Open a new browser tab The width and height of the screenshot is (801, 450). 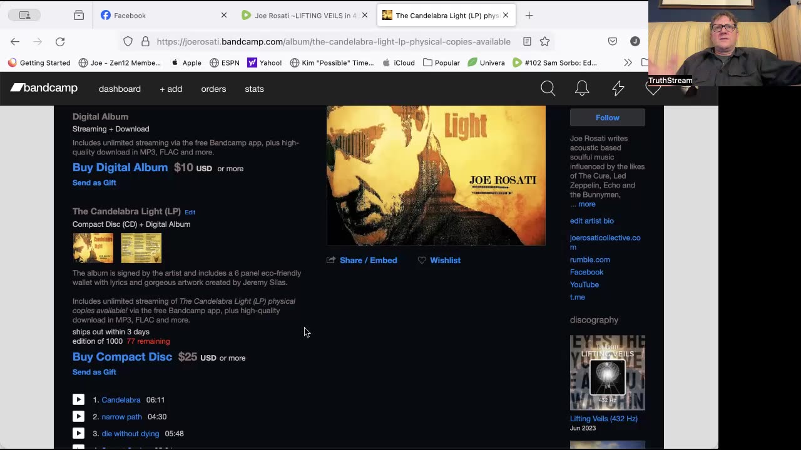click(529, 15)
